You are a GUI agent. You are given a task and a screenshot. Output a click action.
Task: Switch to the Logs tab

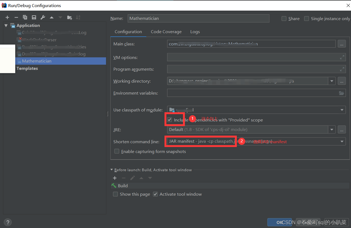[x=195, y=32]
